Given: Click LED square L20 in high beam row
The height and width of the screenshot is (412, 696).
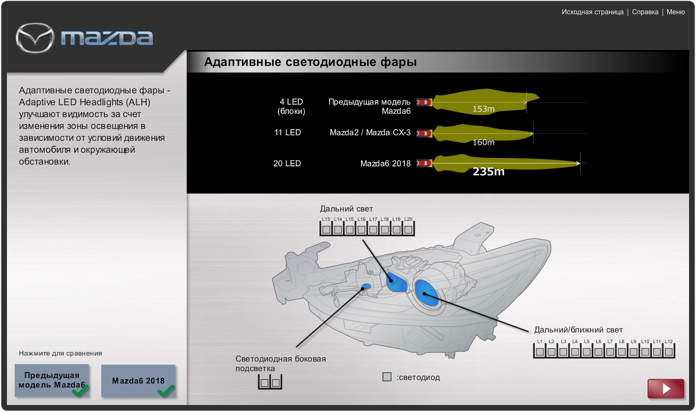Looking at the screenshot, I should click(408, 230).
